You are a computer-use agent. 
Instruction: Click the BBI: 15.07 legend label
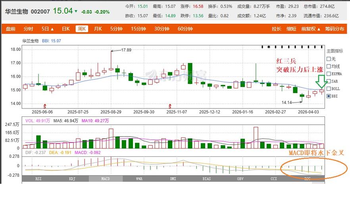pyautogui.click(x=51, y=41)
